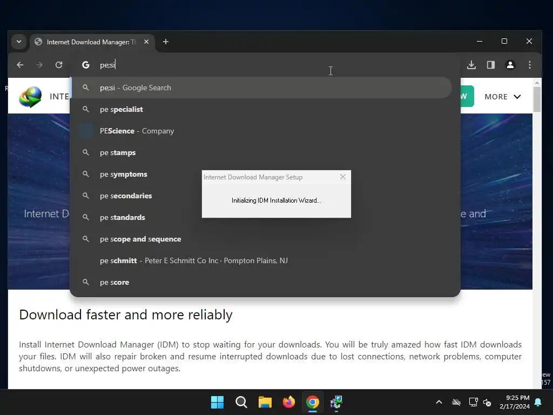Close the Internet Download Manager tab
553x415 pixels.
[x=146, y=42]
